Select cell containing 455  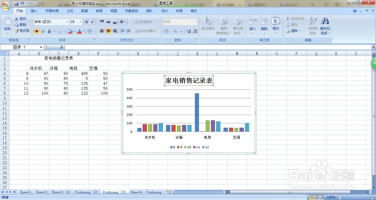(x=79, y=73)
